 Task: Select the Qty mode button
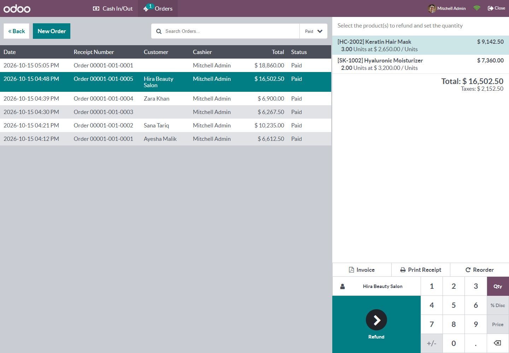(x=498, y=286)
